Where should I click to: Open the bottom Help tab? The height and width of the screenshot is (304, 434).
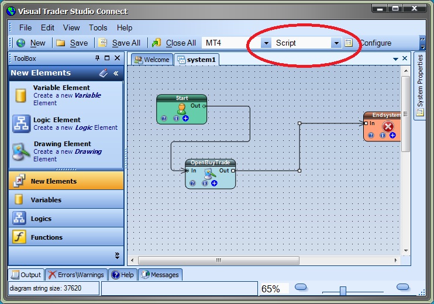pos(123,275)
